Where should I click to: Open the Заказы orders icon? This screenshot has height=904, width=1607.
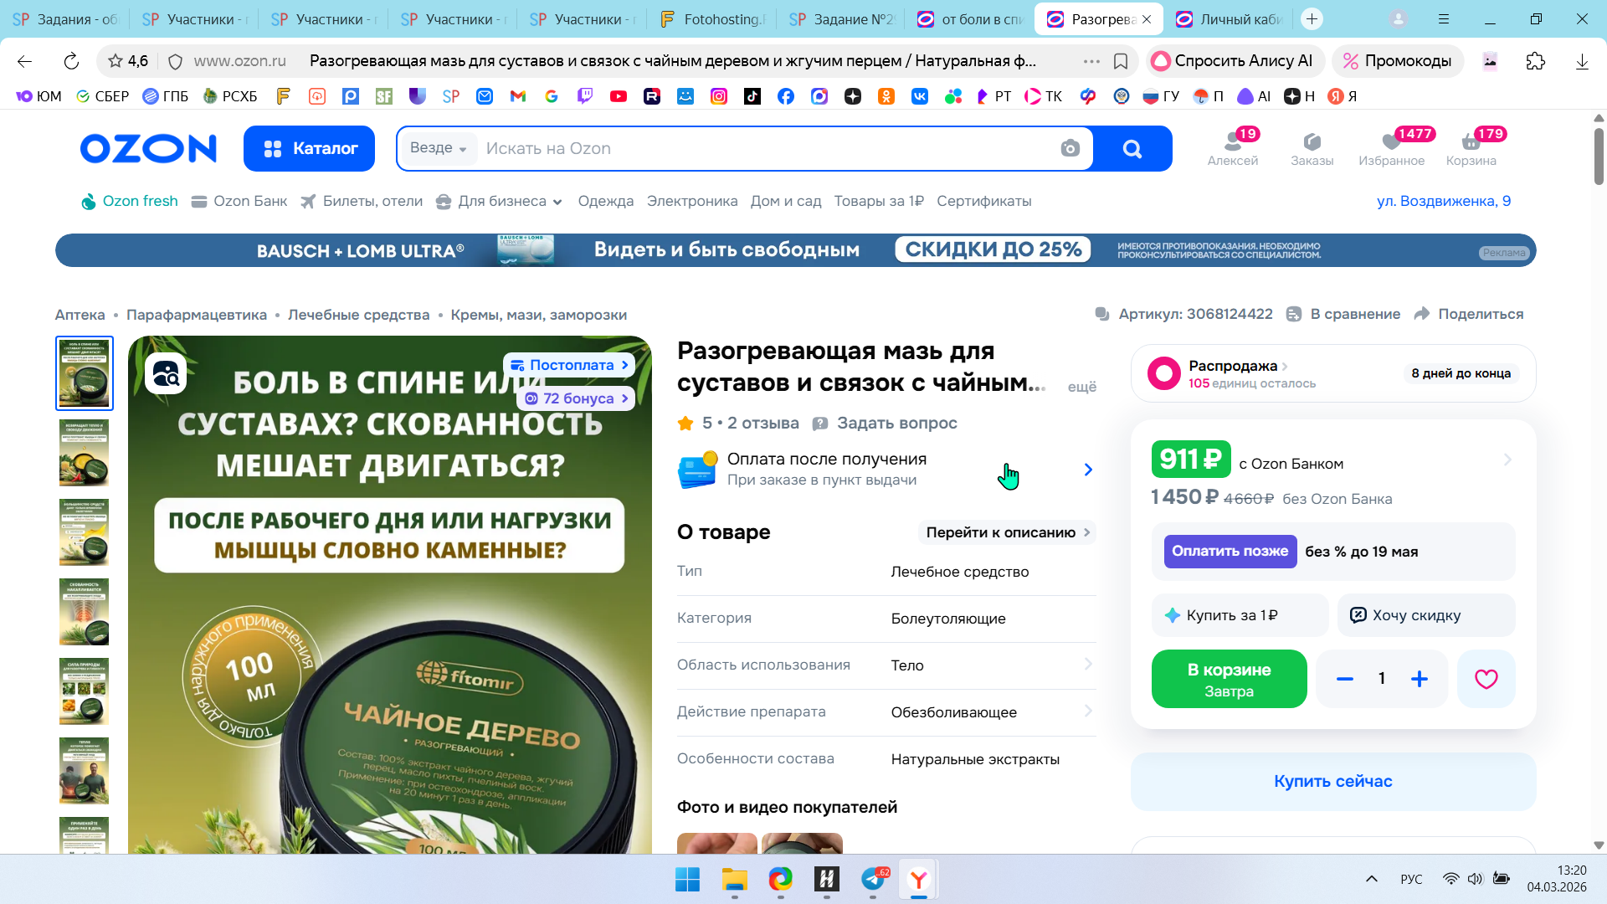(1312, 148)
